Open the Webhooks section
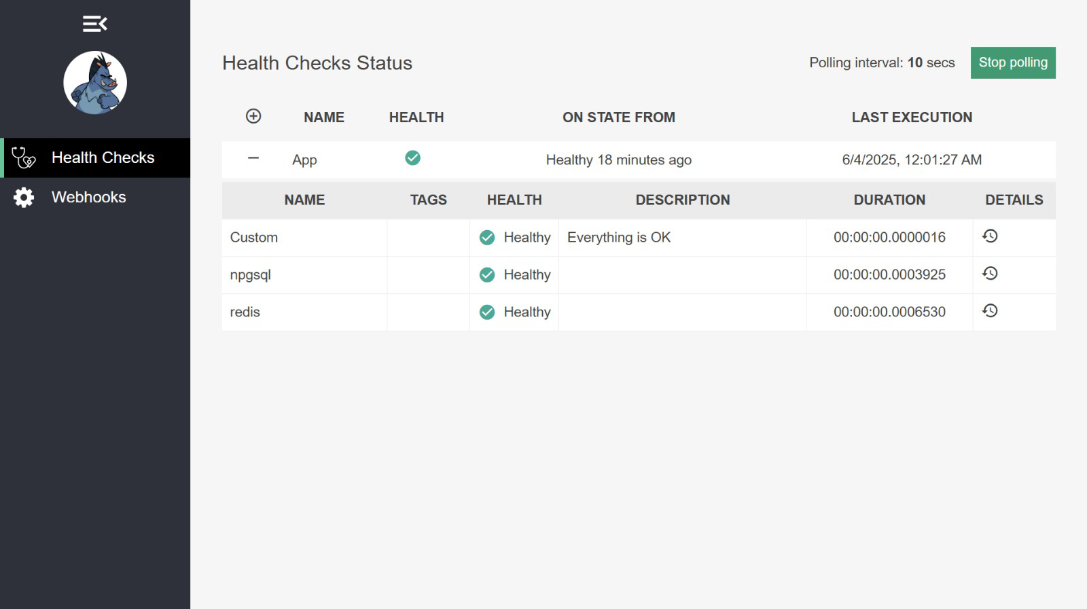This screenshot has width=1087, height=609. 88,197
